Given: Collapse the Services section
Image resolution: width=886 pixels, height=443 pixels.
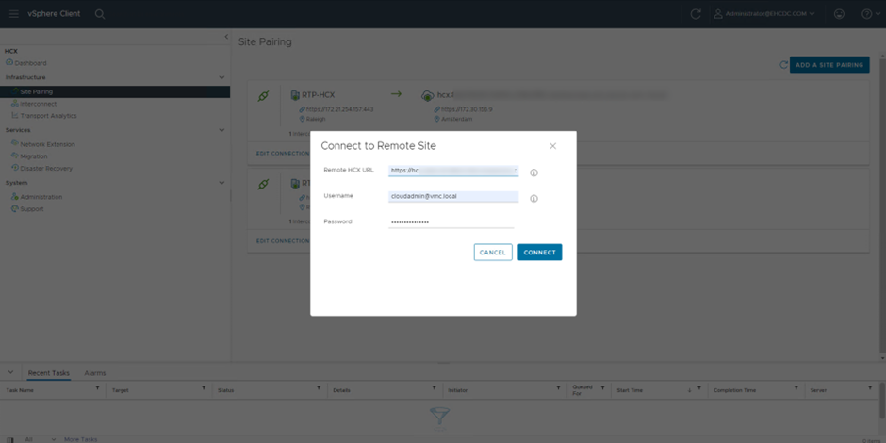Looking at the screenshot, I should (x=221, y=130).
